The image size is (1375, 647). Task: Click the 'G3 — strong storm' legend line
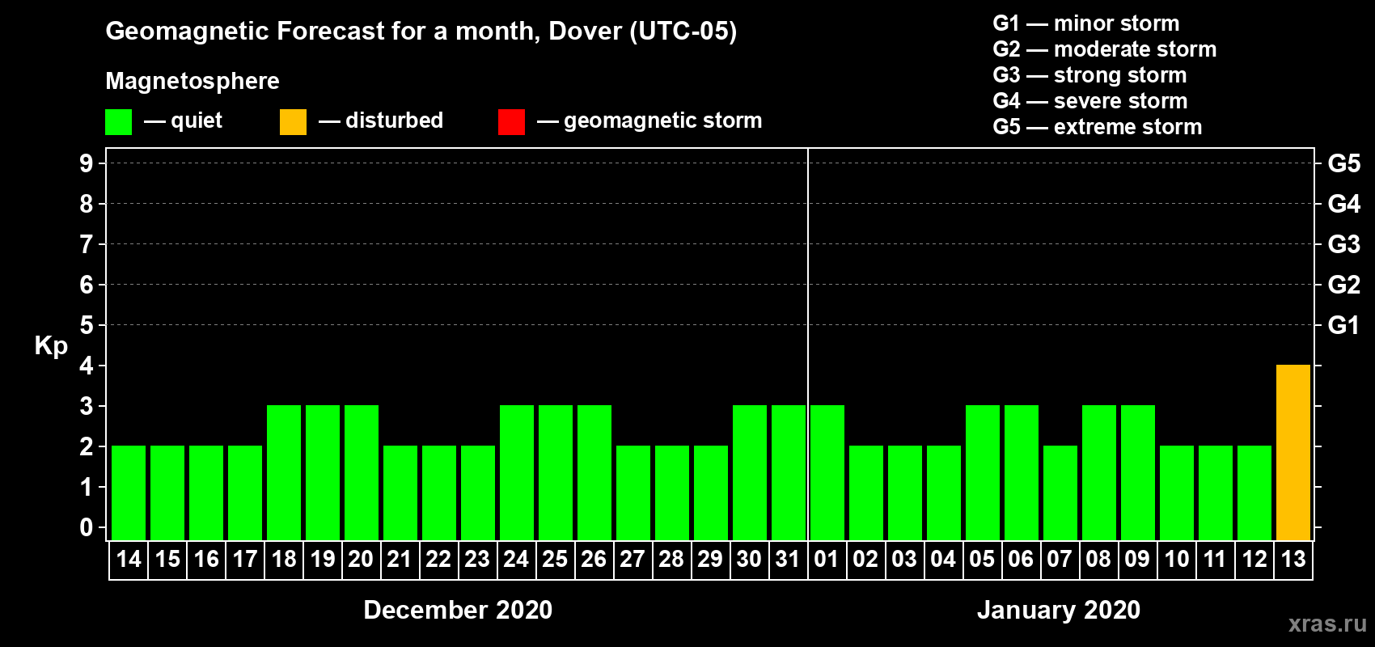click(1089, 75)
